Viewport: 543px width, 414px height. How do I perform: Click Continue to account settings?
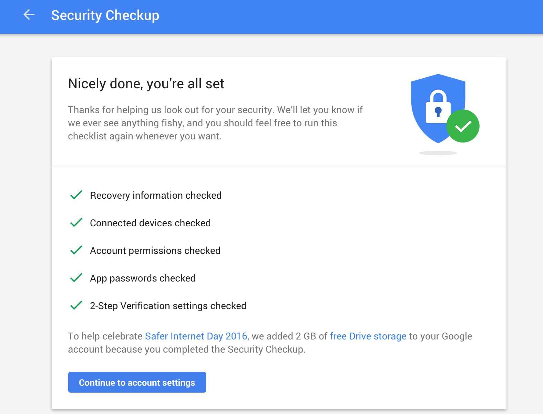[137, 382]
